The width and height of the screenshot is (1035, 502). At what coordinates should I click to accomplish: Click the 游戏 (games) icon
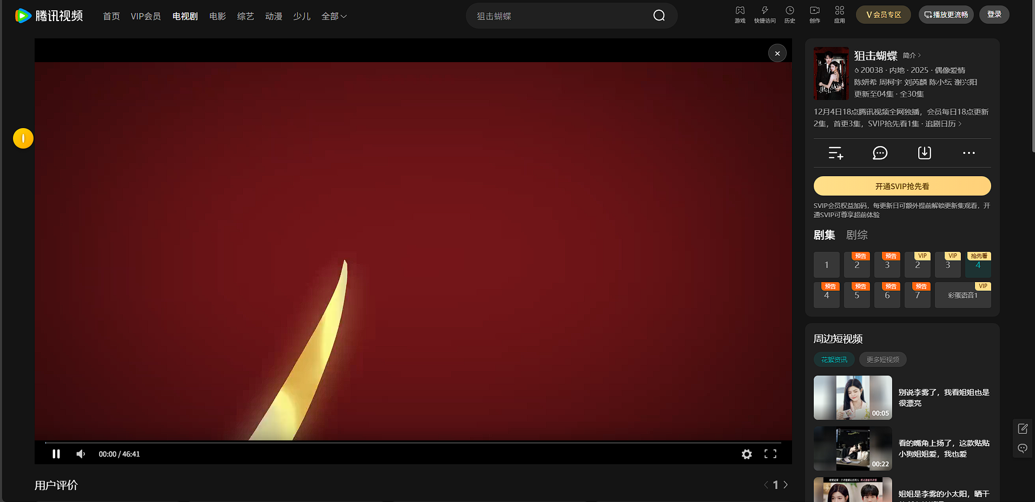pyautogui.click(x=740, y=15)
